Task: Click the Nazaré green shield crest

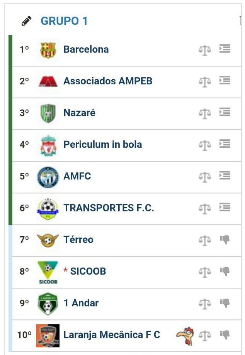Action: [48, 113]
